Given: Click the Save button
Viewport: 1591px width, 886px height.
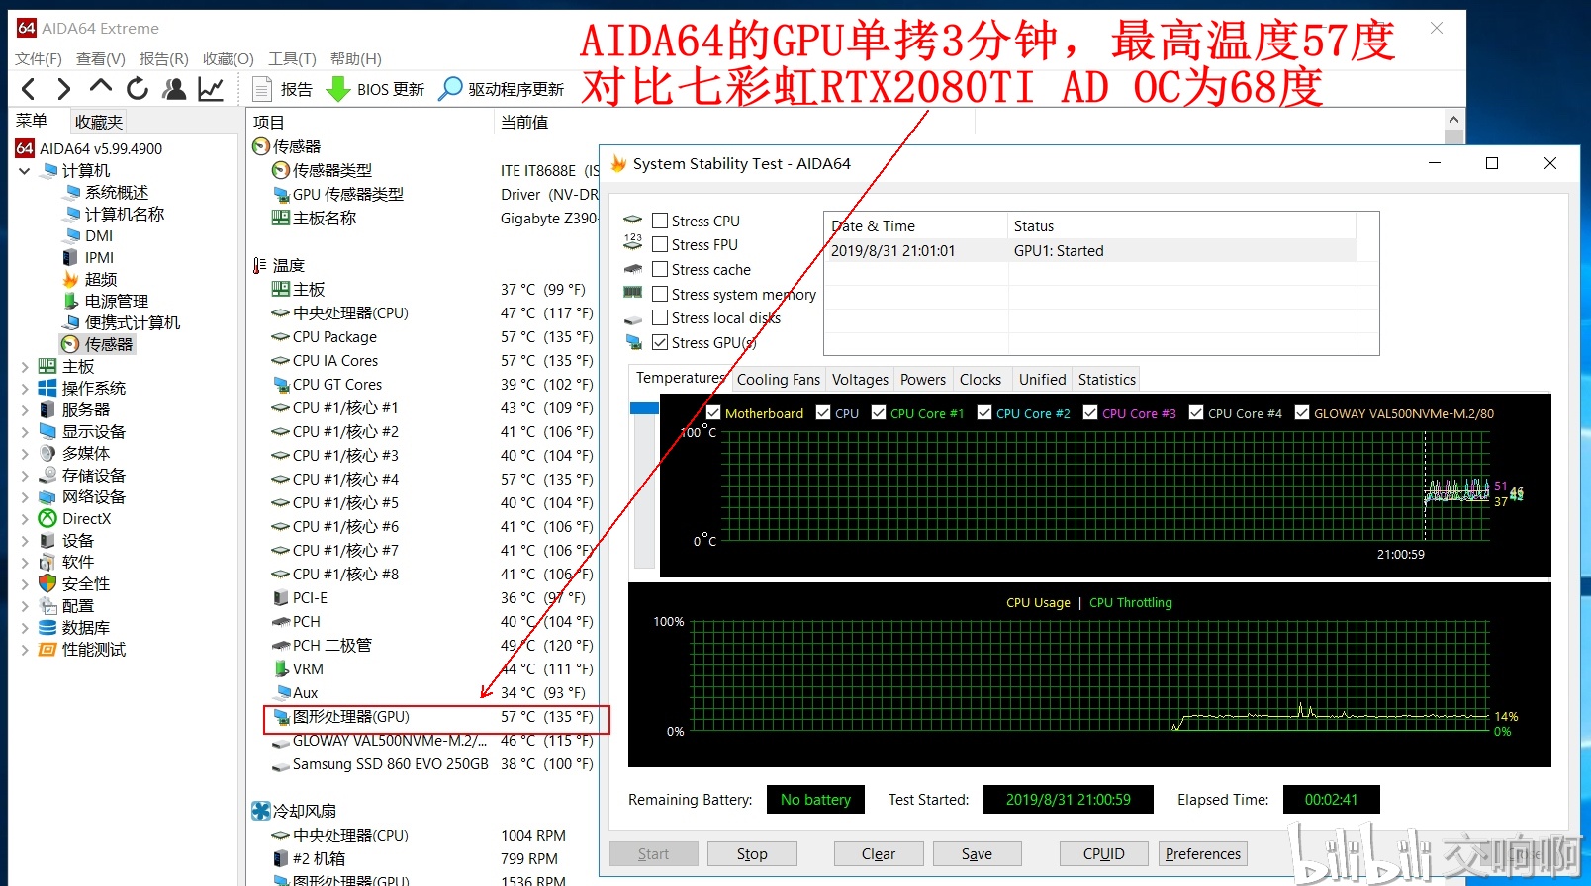Looking at the screenshot, I should 977,854.
